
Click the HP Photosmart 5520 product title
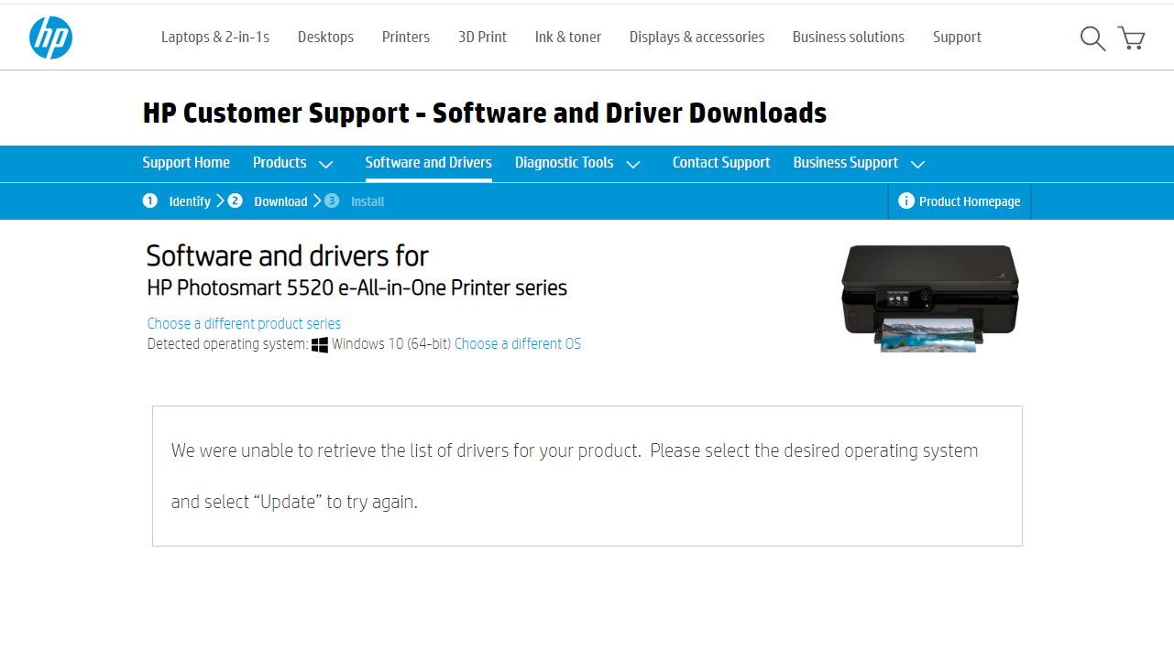pyautogui.click(x=357, y=287)
